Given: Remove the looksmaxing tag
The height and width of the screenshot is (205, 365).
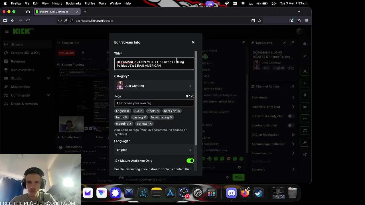Looking at the screenshot, I should coord(171,117).
